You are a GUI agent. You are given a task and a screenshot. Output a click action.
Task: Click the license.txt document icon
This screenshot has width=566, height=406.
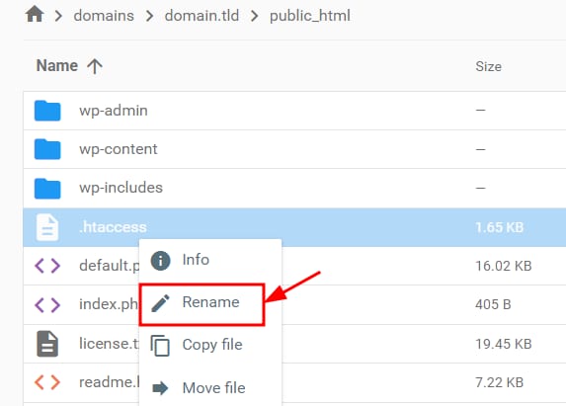click(47, 344)
